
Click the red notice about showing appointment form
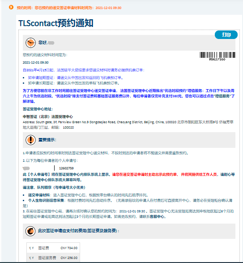[x=164, y=174]
